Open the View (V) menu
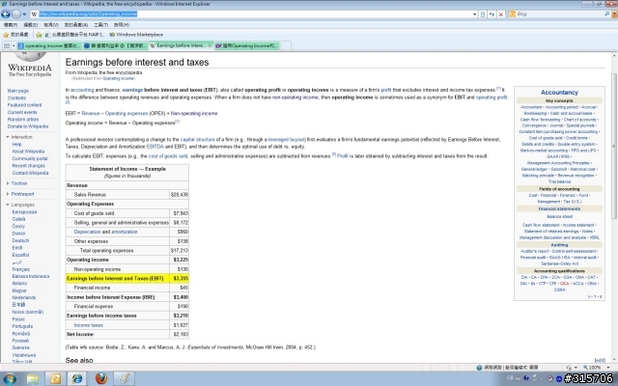This screenshot has width=618, height=386. click(x=51, y=25)
